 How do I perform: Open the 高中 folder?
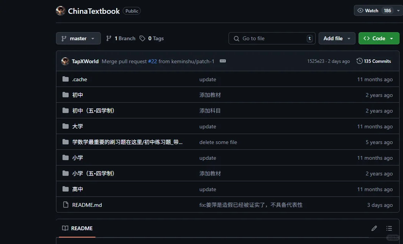point(77,189)
